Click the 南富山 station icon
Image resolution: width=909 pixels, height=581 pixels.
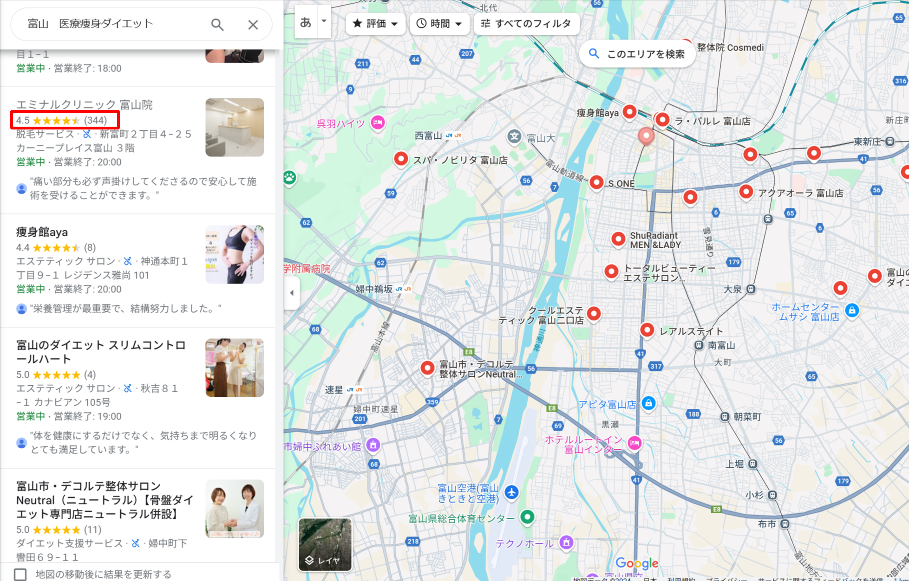(699, 345)
